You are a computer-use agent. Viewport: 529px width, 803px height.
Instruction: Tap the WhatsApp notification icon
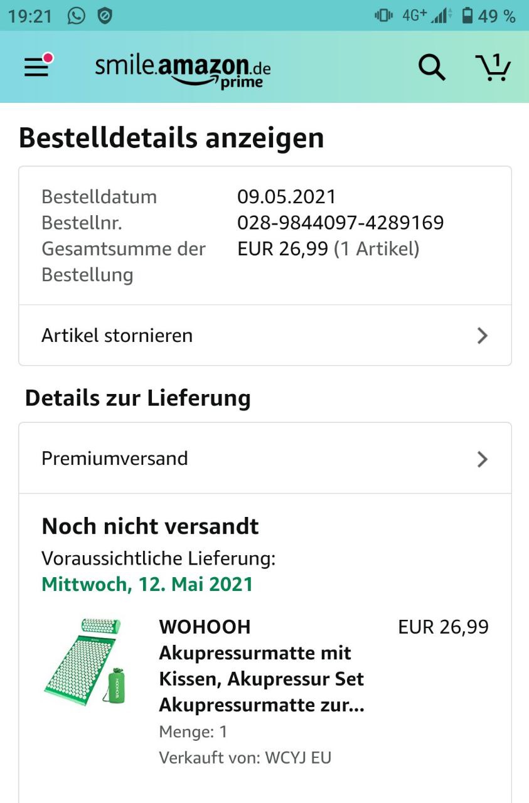point(76,16)
